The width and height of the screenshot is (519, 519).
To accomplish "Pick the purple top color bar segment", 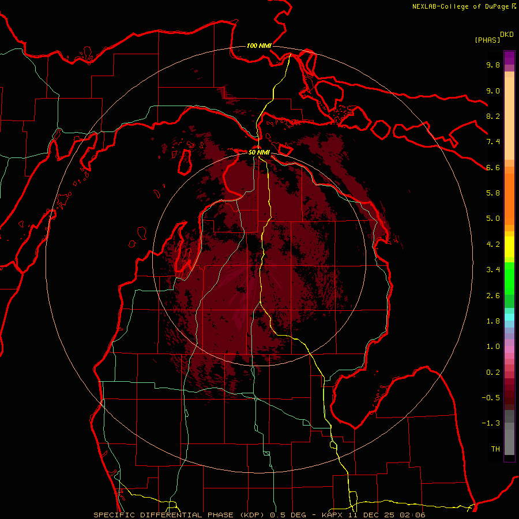I will click(x=509, y=58).
